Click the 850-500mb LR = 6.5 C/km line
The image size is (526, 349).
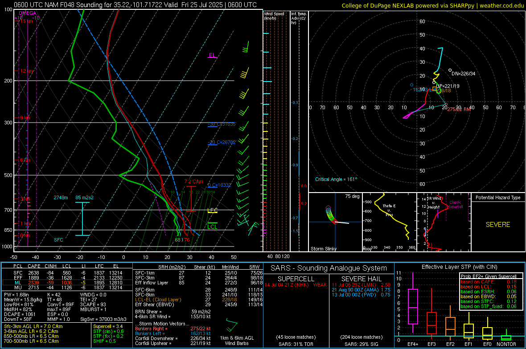(x=31, y=336)
